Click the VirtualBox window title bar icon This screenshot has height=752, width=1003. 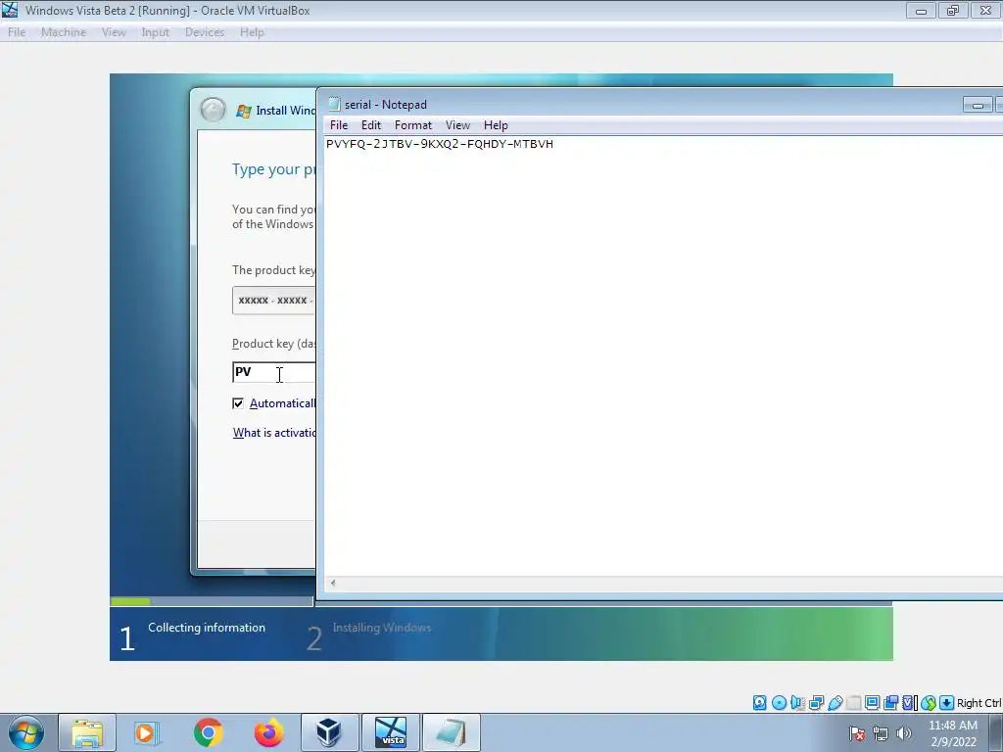tap(10, 10)
